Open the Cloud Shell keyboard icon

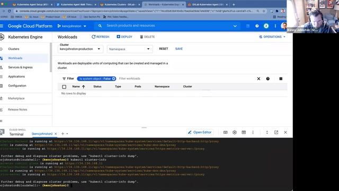[x=225, y=132]
